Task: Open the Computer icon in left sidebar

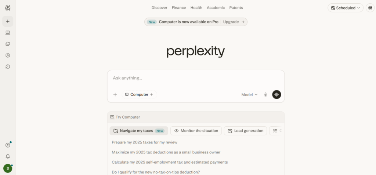Action: (x=8, y=33)
